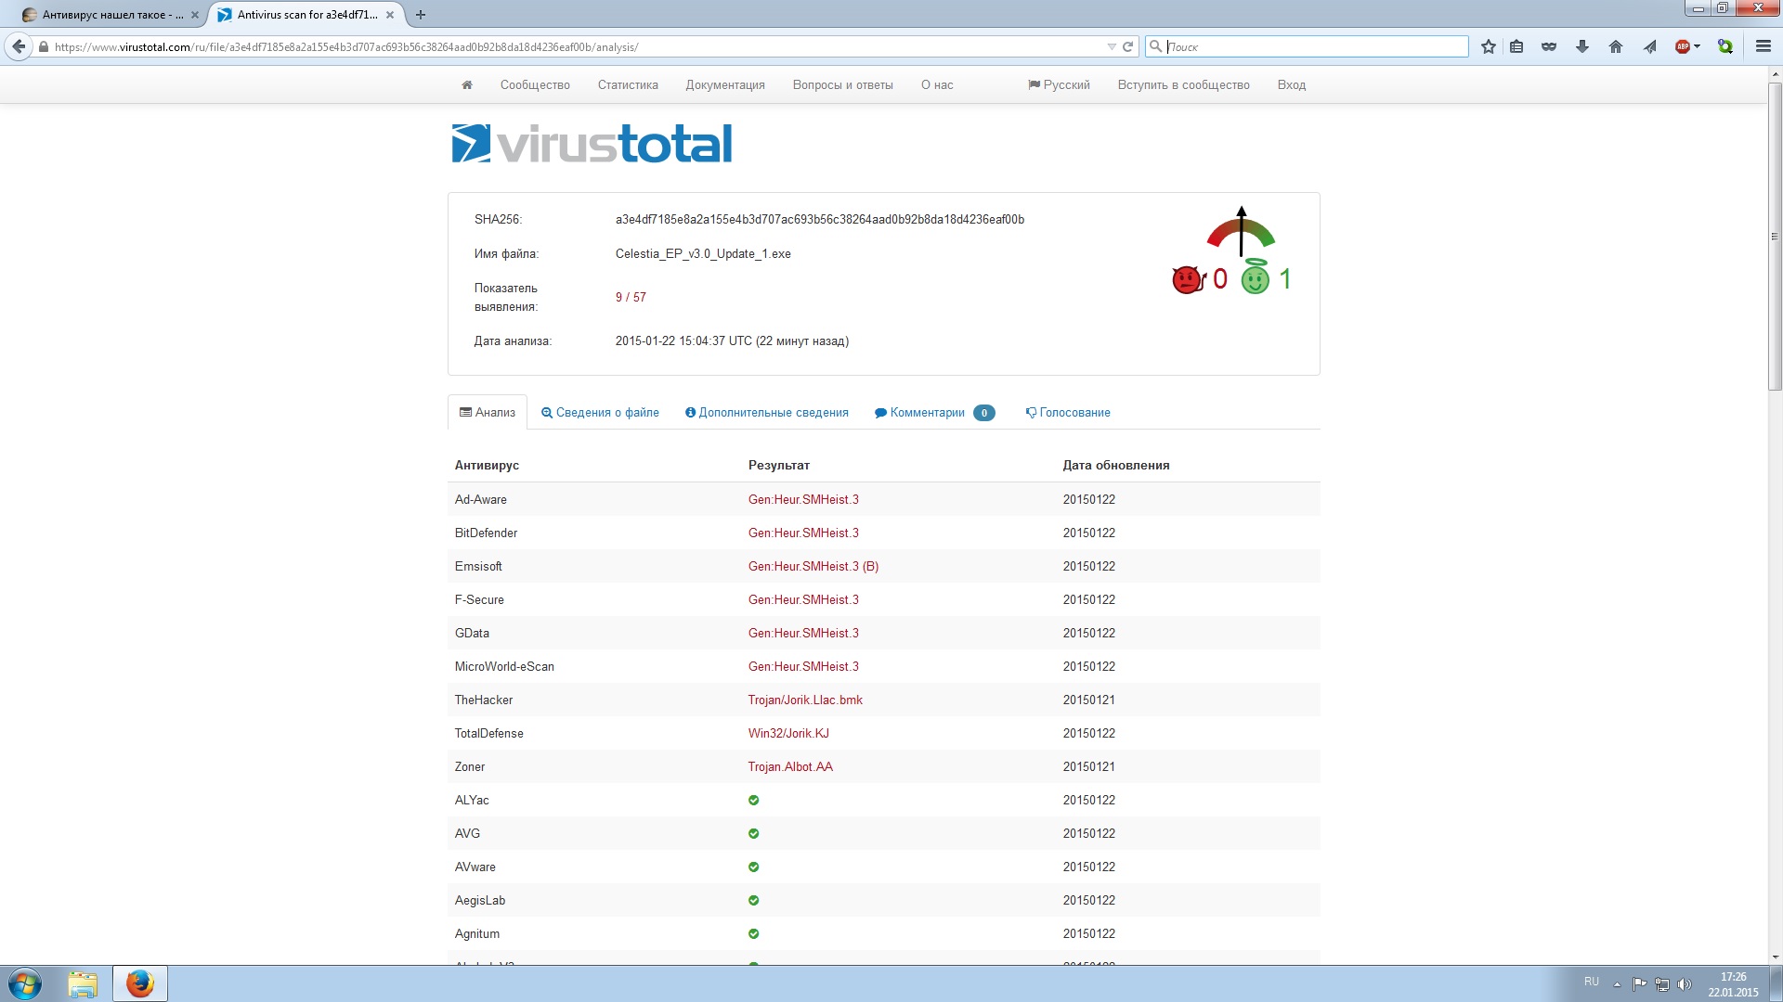Click the file name Celestia_EP_v3.0_Update_1.exe
Image resolution: width=1783 pixels, height=1002 pixels.
coord(703,253)
